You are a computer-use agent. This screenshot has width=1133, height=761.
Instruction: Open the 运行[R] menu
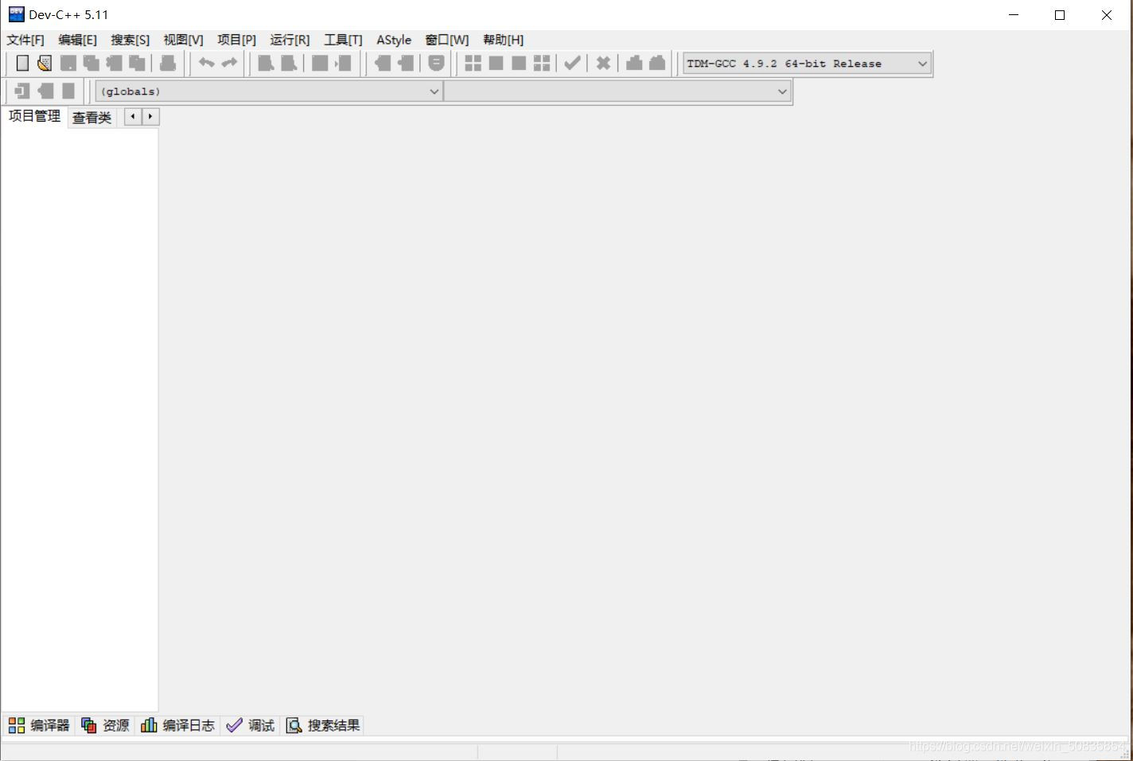tap(290, 40)
